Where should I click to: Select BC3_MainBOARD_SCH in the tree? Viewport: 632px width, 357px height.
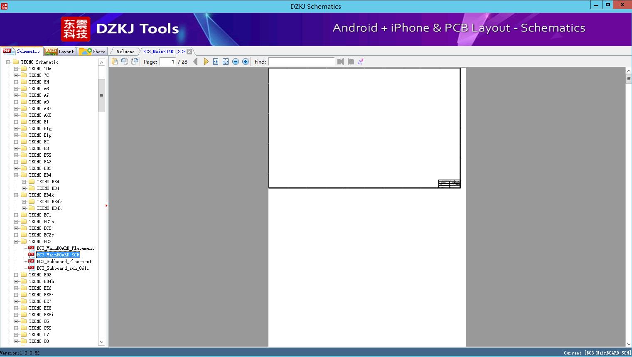click(58, 255)
